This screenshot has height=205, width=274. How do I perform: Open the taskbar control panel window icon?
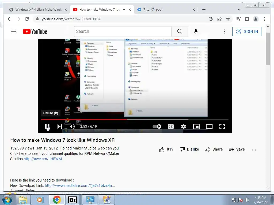click(x=90, y=200)
